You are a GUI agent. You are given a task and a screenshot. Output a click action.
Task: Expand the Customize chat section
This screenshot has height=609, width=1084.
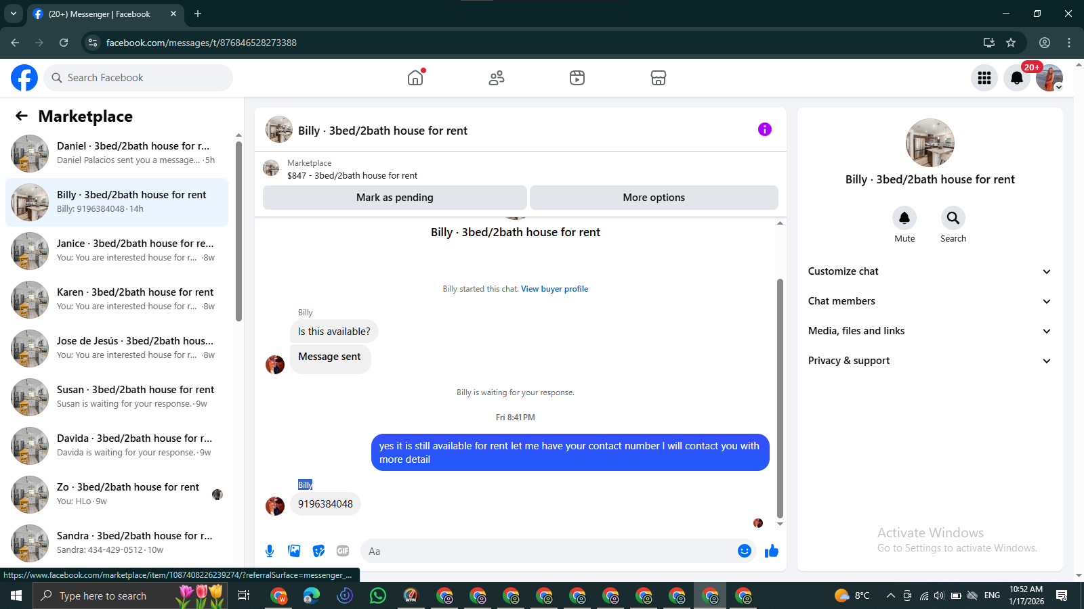click(x=930, y=271)
